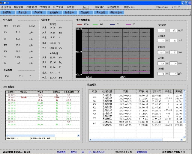Open the 控制管理 menu
192x154 pixels.
[45, 6]
